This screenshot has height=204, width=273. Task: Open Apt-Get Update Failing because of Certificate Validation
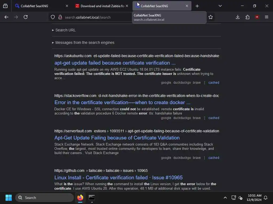(117, 138)
